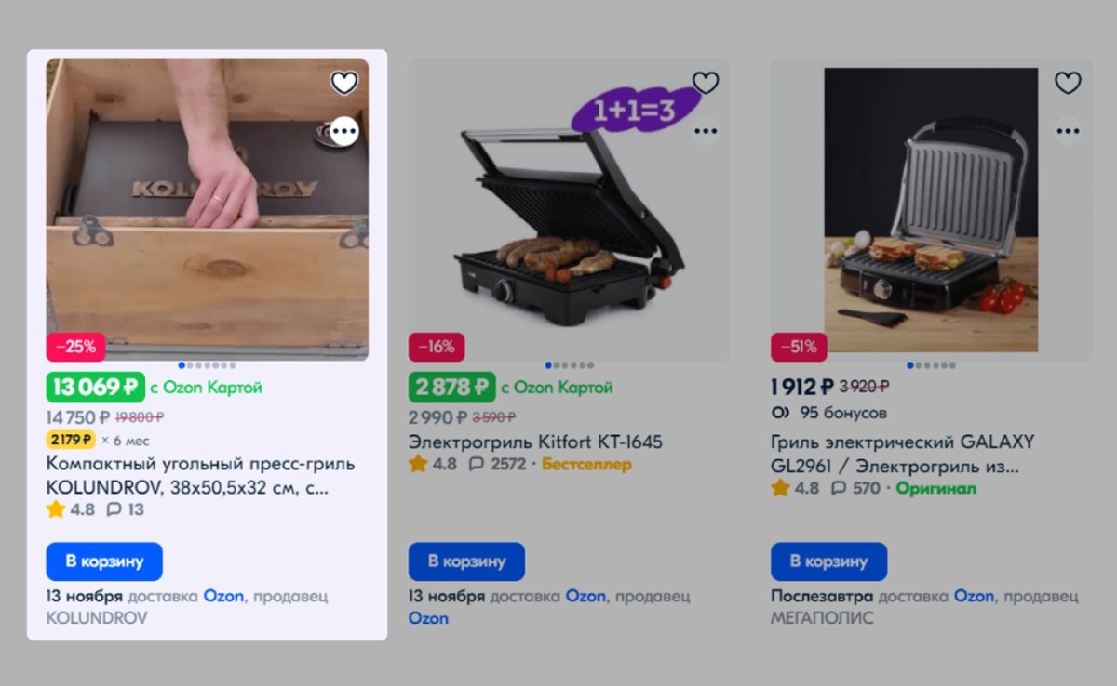The width and height of the screenshot is (1117, 686).
Task: Click green 13 069 ₽ Ozon Card price
Action: coord(95,387)
